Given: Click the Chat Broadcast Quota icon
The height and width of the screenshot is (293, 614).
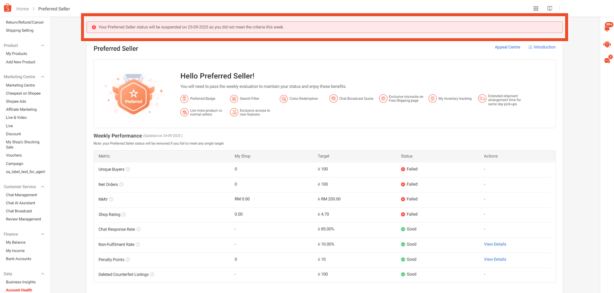Looking at the screenshot, I should click(333, 99).
